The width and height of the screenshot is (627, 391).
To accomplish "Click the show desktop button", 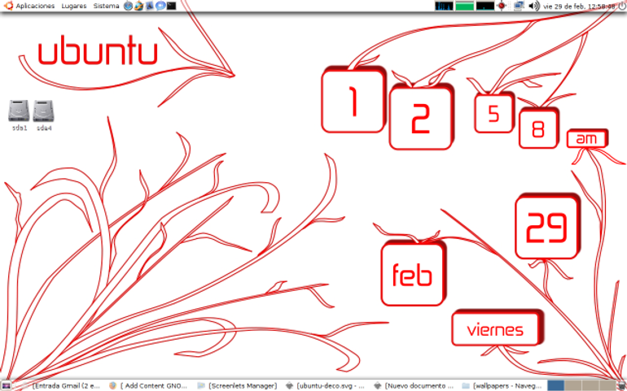I will point(7,386).
